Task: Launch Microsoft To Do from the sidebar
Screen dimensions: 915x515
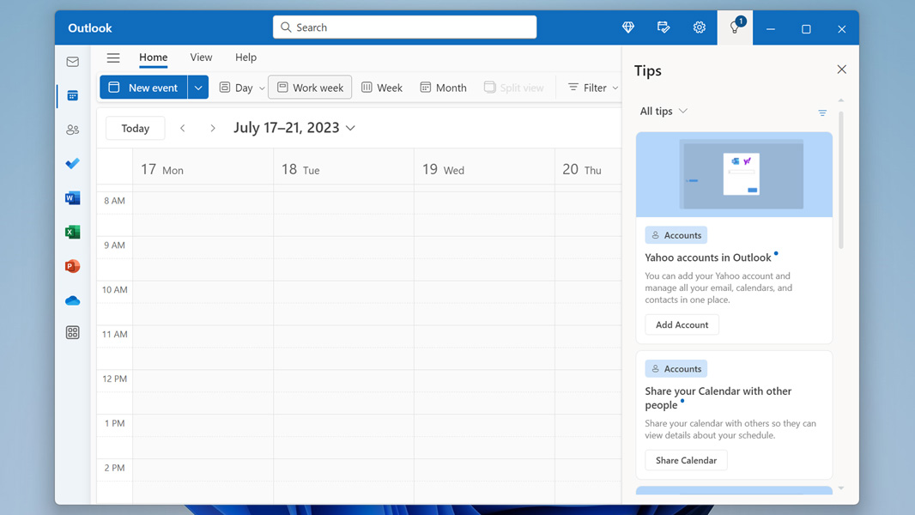Action: pos(72,163)
